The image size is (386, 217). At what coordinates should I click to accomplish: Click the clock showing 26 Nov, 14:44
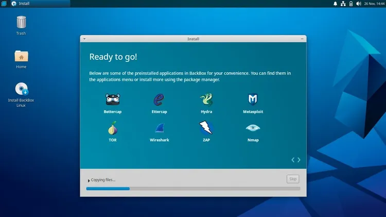click(374, 4)
